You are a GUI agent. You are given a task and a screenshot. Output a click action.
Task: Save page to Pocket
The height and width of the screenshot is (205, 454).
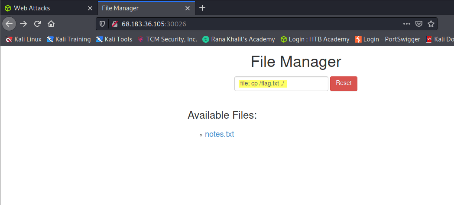(x=418, y=24)
